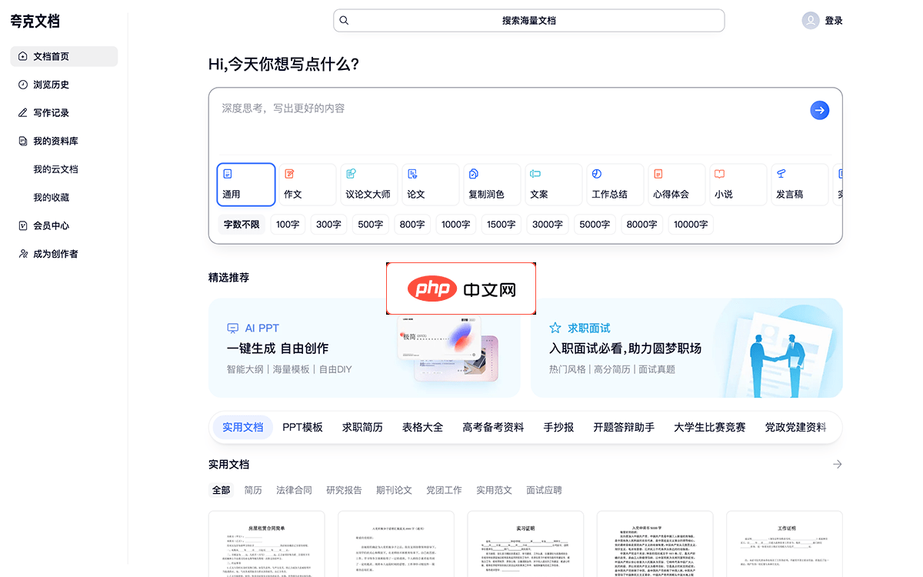
Task: Switch to 手抄报 tab
Action: tap(558, 427)
